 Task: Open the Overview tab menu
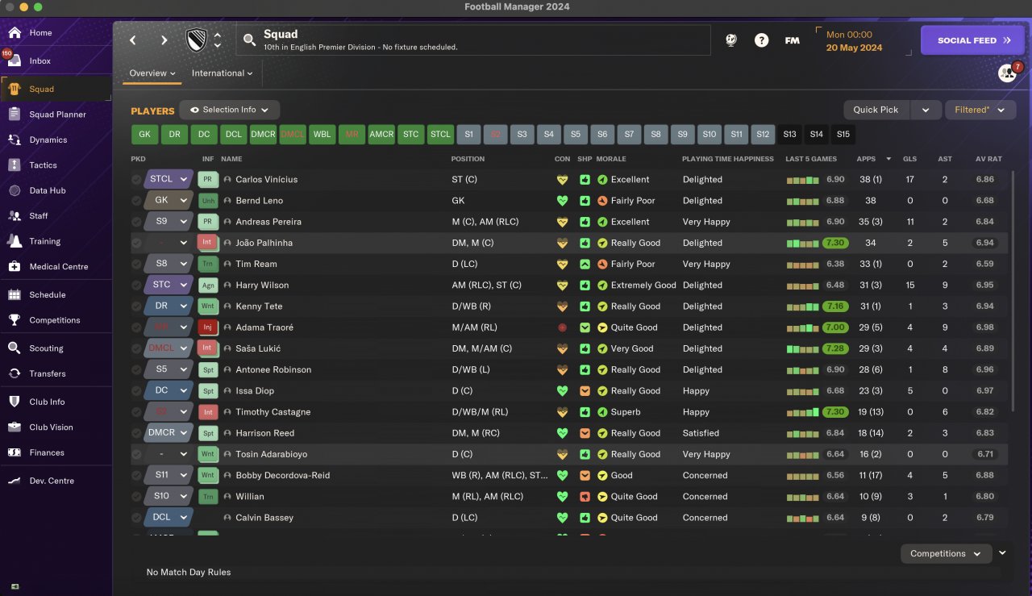[152, 73]
